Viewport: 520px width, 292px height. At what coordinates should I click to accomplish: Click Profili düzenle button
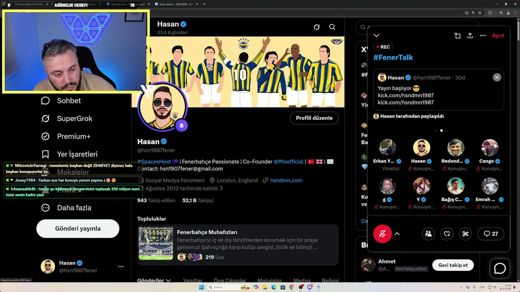coord(314,118)
